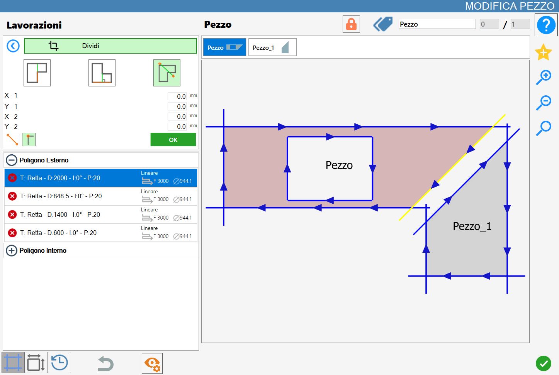
Task: Toggle the orange free line option
Action: point(13,139)
